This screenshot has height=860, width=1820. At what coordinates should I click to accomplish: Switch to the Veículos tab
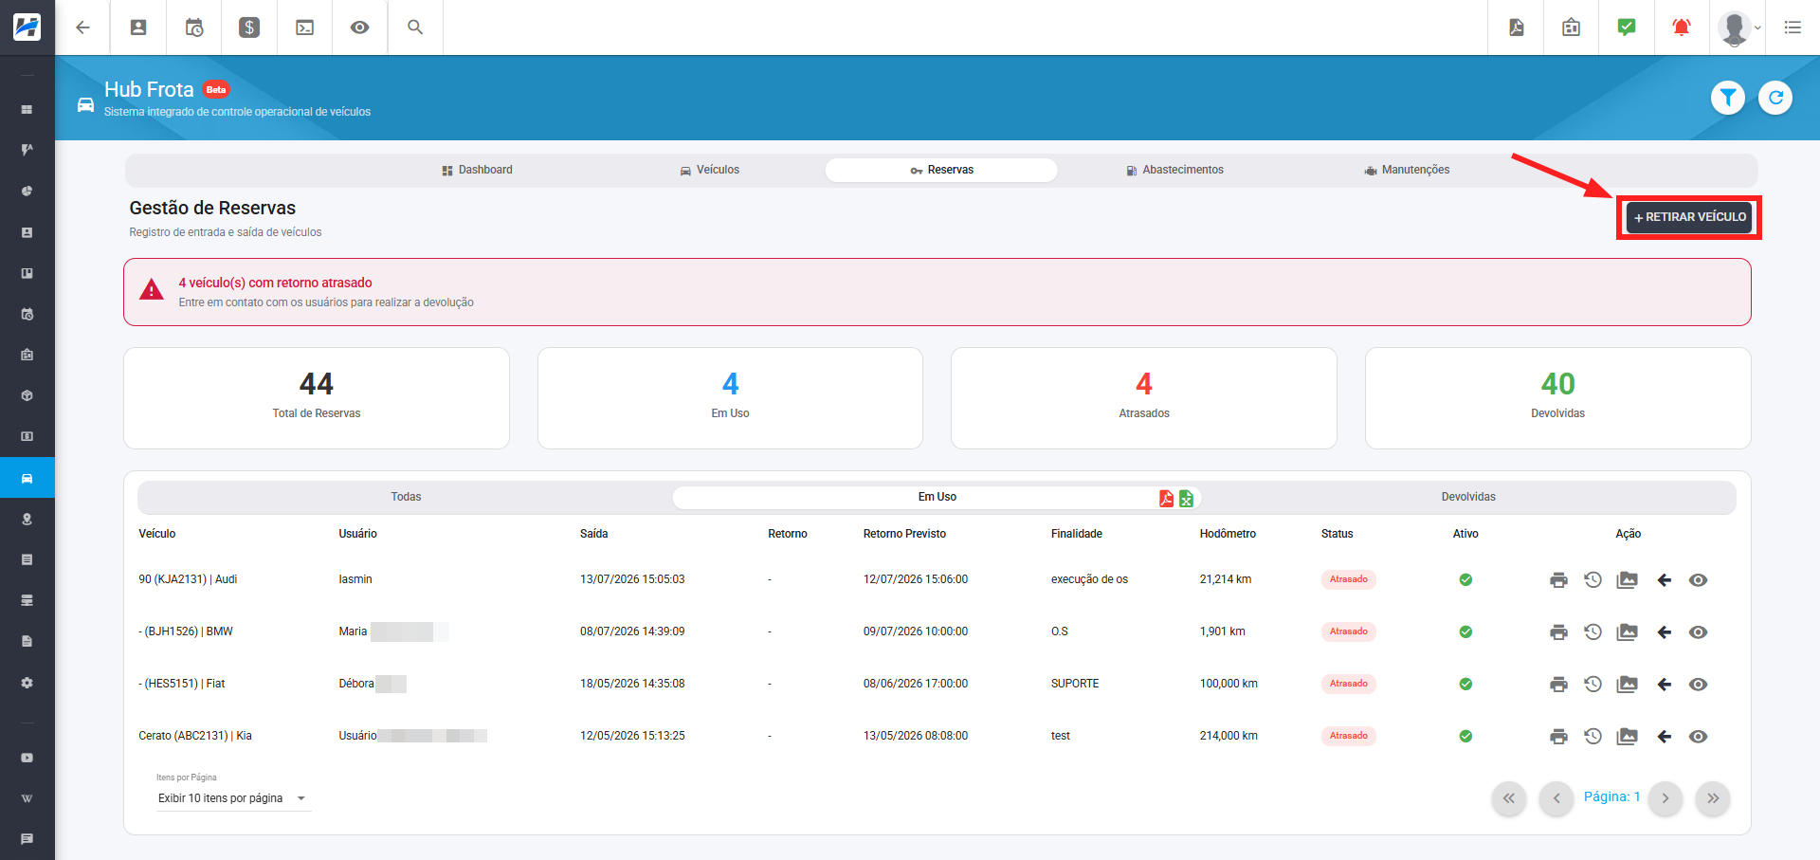click(x=709, y=171)
